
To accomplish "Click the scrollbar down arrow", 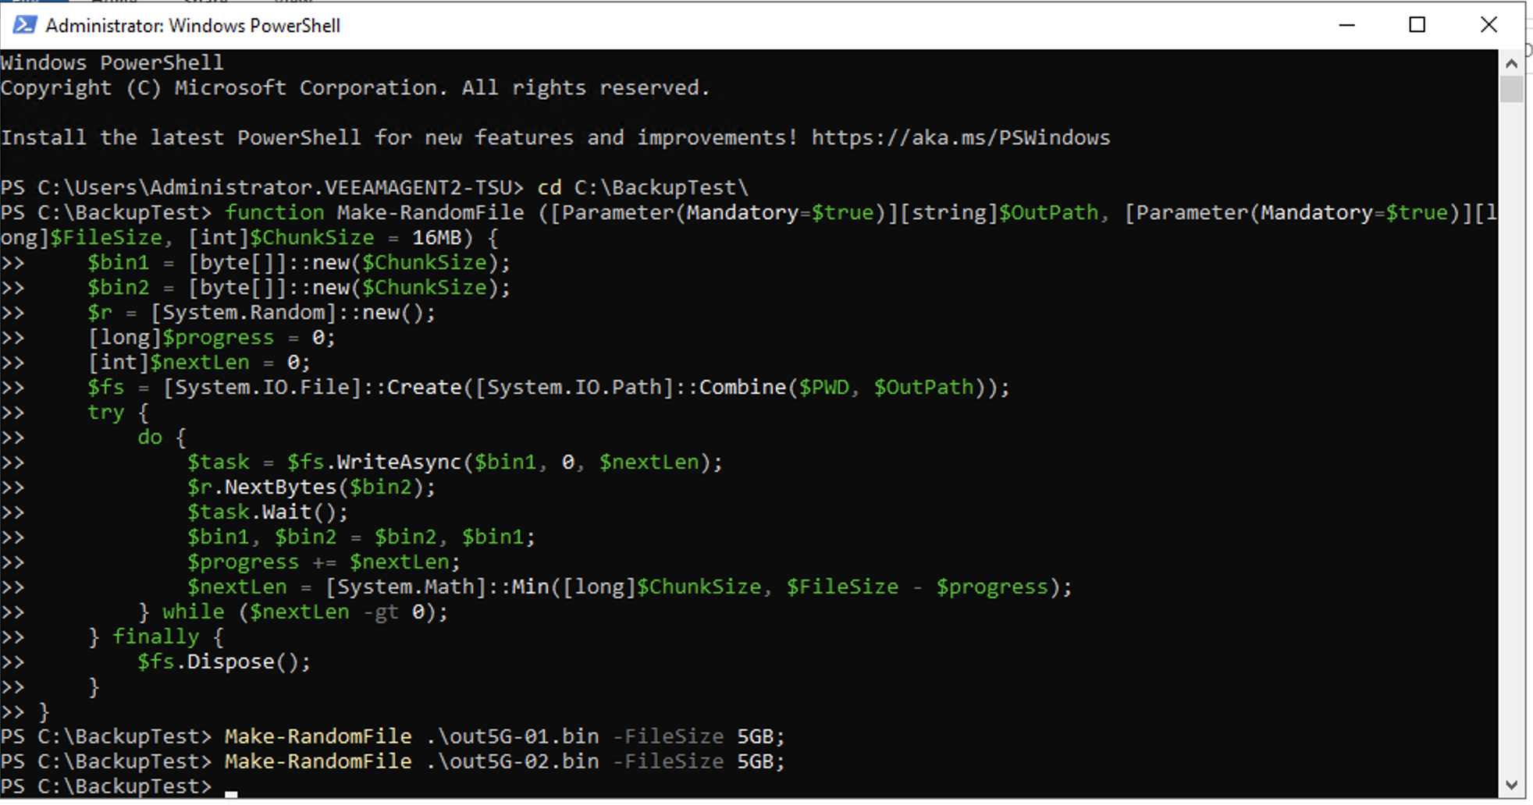I will point(1511,785).
